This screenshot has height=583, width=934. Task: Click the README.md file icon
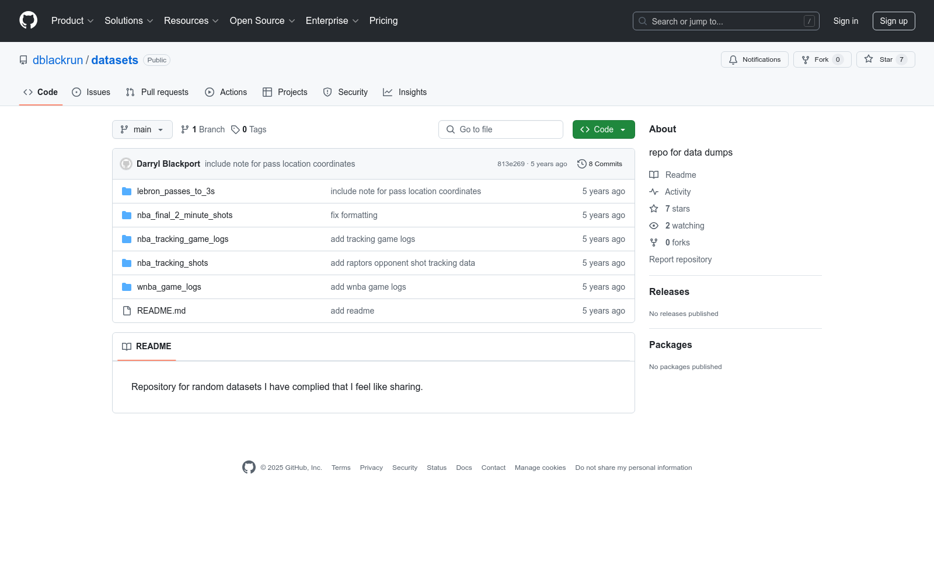[x=127, y=311]
